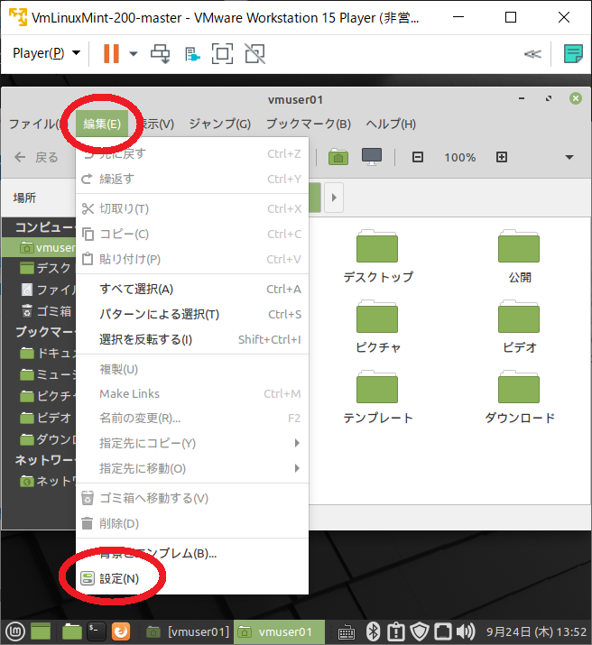This screenshot has width=592, height=645.
Task: Select 貼り付け(P) menu entry
Action: pyautogui.click(x=192, y=259)
